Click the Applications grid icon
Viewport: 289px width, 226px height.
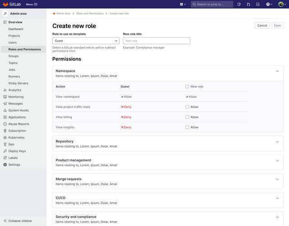click(5, 117)
